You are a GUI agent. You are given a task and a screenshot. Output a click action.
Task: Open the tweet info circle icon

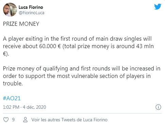(158, 107)
